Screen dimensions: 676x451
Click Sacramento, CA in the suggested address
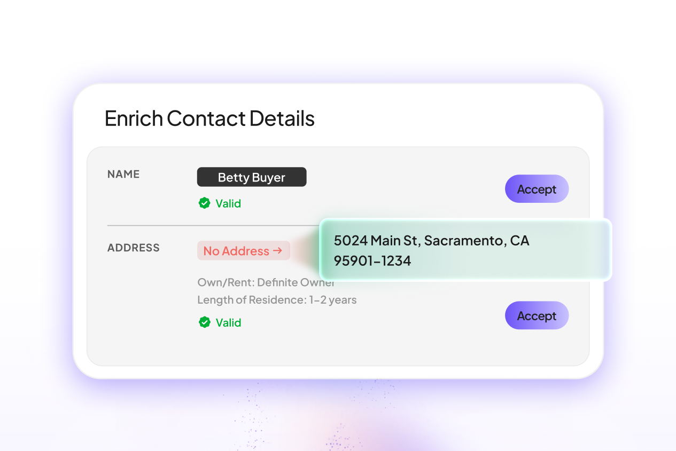coord(477,241)
